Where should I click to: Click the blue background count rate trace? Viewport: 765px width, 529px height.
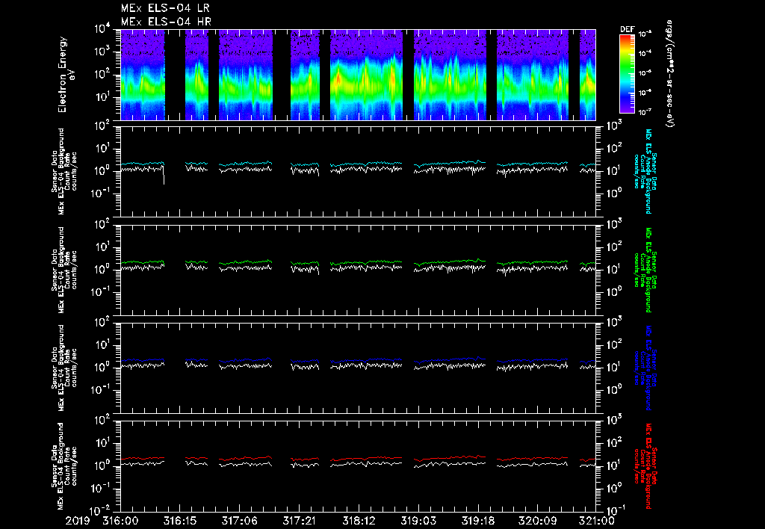[358, 360]
